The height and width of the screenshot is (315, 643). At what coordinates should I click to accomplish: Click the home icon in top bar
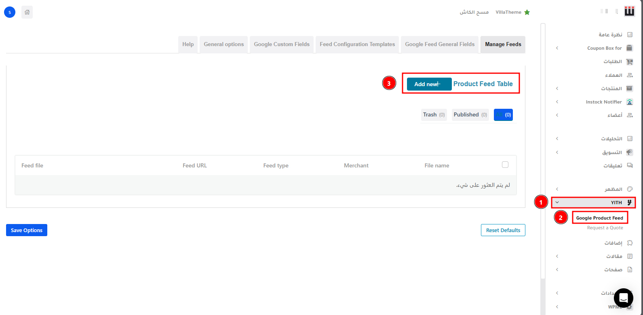click(27, 12)
